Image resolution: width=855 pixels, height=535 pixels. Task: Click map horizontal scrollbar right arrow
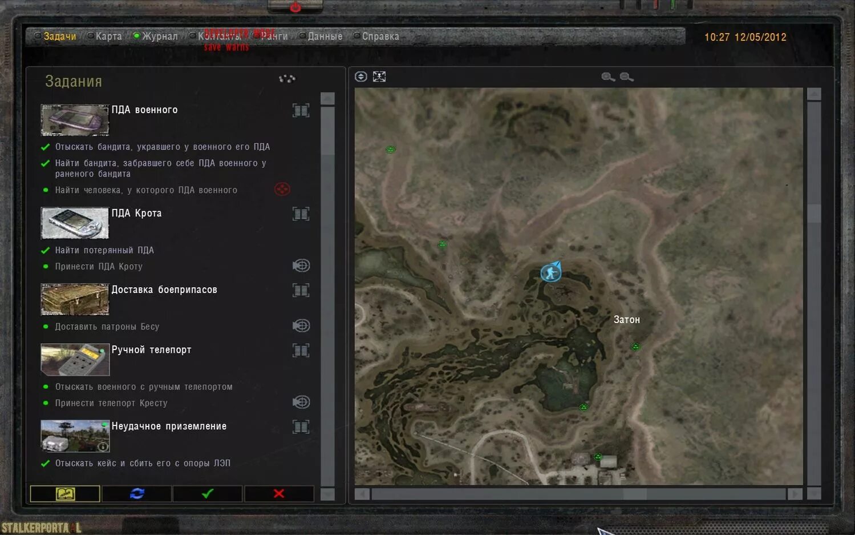795,494
